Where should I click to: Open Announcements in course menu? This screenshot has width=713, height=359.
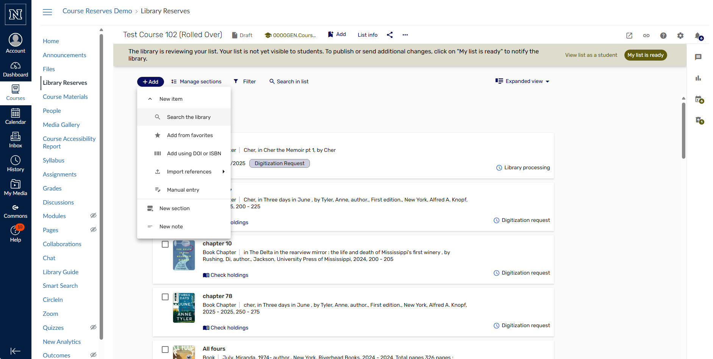coord(64,55)
